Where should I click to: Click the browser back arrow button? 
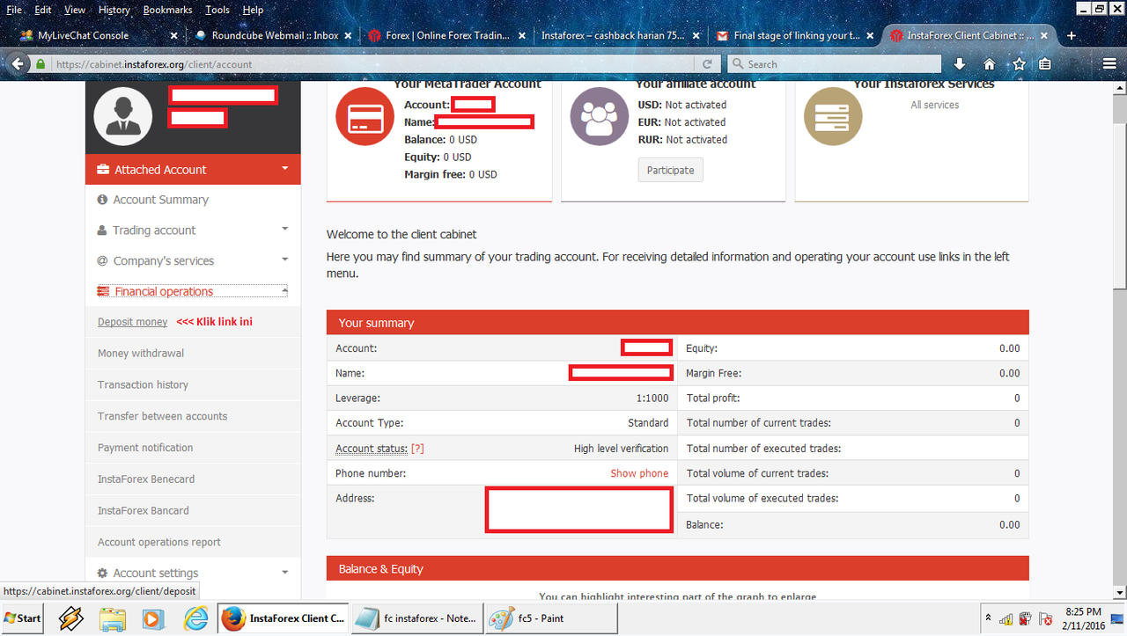[18, 64]
